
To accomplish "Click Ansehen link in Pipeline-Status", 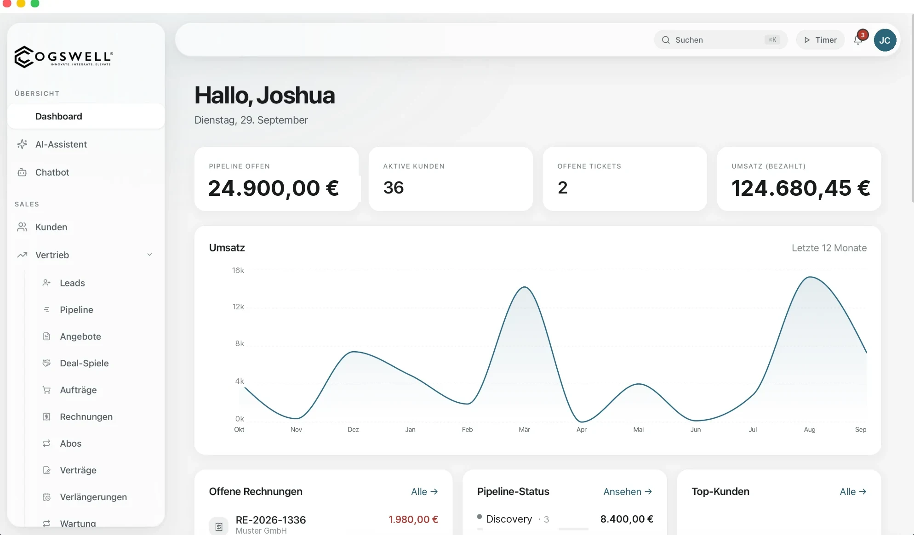I will [628, 492].
